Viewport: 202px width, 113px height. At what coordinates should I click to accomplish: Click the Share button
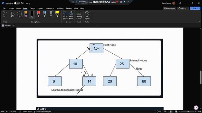(x=194, y=8)
